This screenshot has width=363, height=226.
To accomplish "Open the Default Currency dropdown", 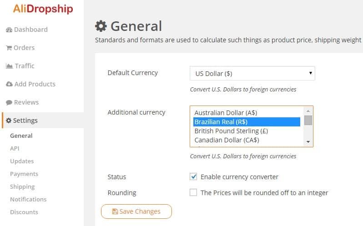I will (252, 73).
